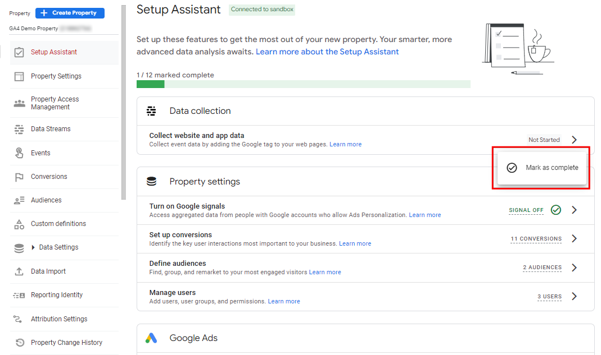
Task: Expand the Data Settings submenu triangle
Action: (x=33, y=247)
